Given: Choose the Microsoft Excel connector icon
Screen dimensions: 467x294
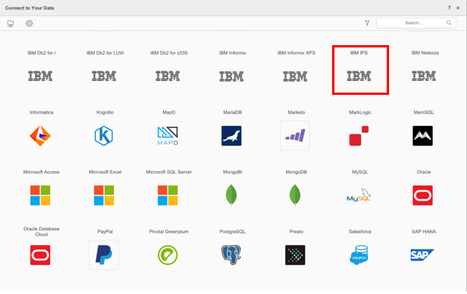Looking at the screenshot, I should click(x=104, y=195).
